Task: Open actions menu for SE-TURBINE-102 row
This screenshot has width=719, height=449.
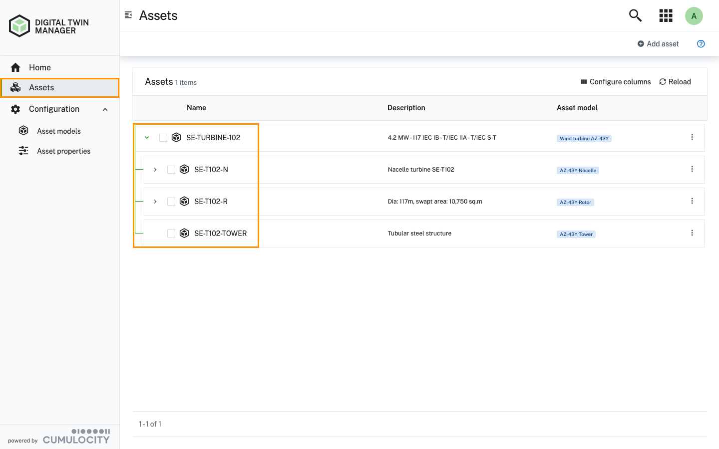Action: click(x=692, y=137)
